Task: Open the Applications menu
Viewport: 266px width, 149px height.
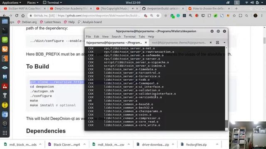Action: point(11,2)
